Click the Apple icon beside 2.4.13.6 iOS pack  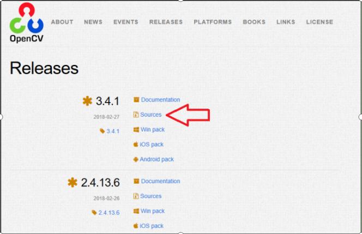point(136,226)
